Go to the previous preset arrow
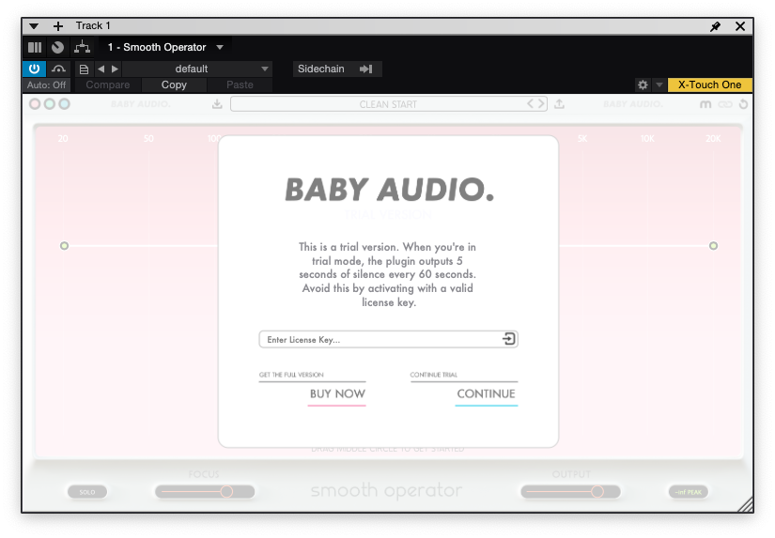Viewport: 775px width, 538px height. tap(101, 69)
